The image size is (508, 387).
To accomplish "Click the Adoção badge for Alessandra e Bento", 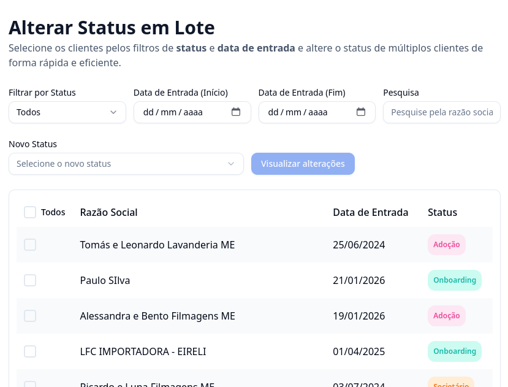I will tap(446, 316).
